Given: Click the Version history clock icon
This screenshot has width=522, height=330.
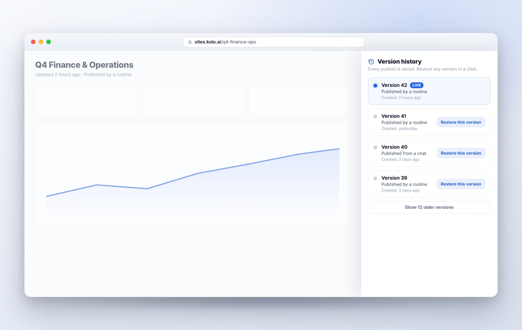Looking at the screenshot, I should tap(371, 61).
